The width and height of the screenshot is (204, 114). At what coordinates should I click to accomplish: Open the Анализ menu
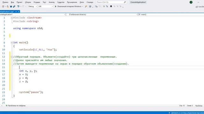(52, 2)
